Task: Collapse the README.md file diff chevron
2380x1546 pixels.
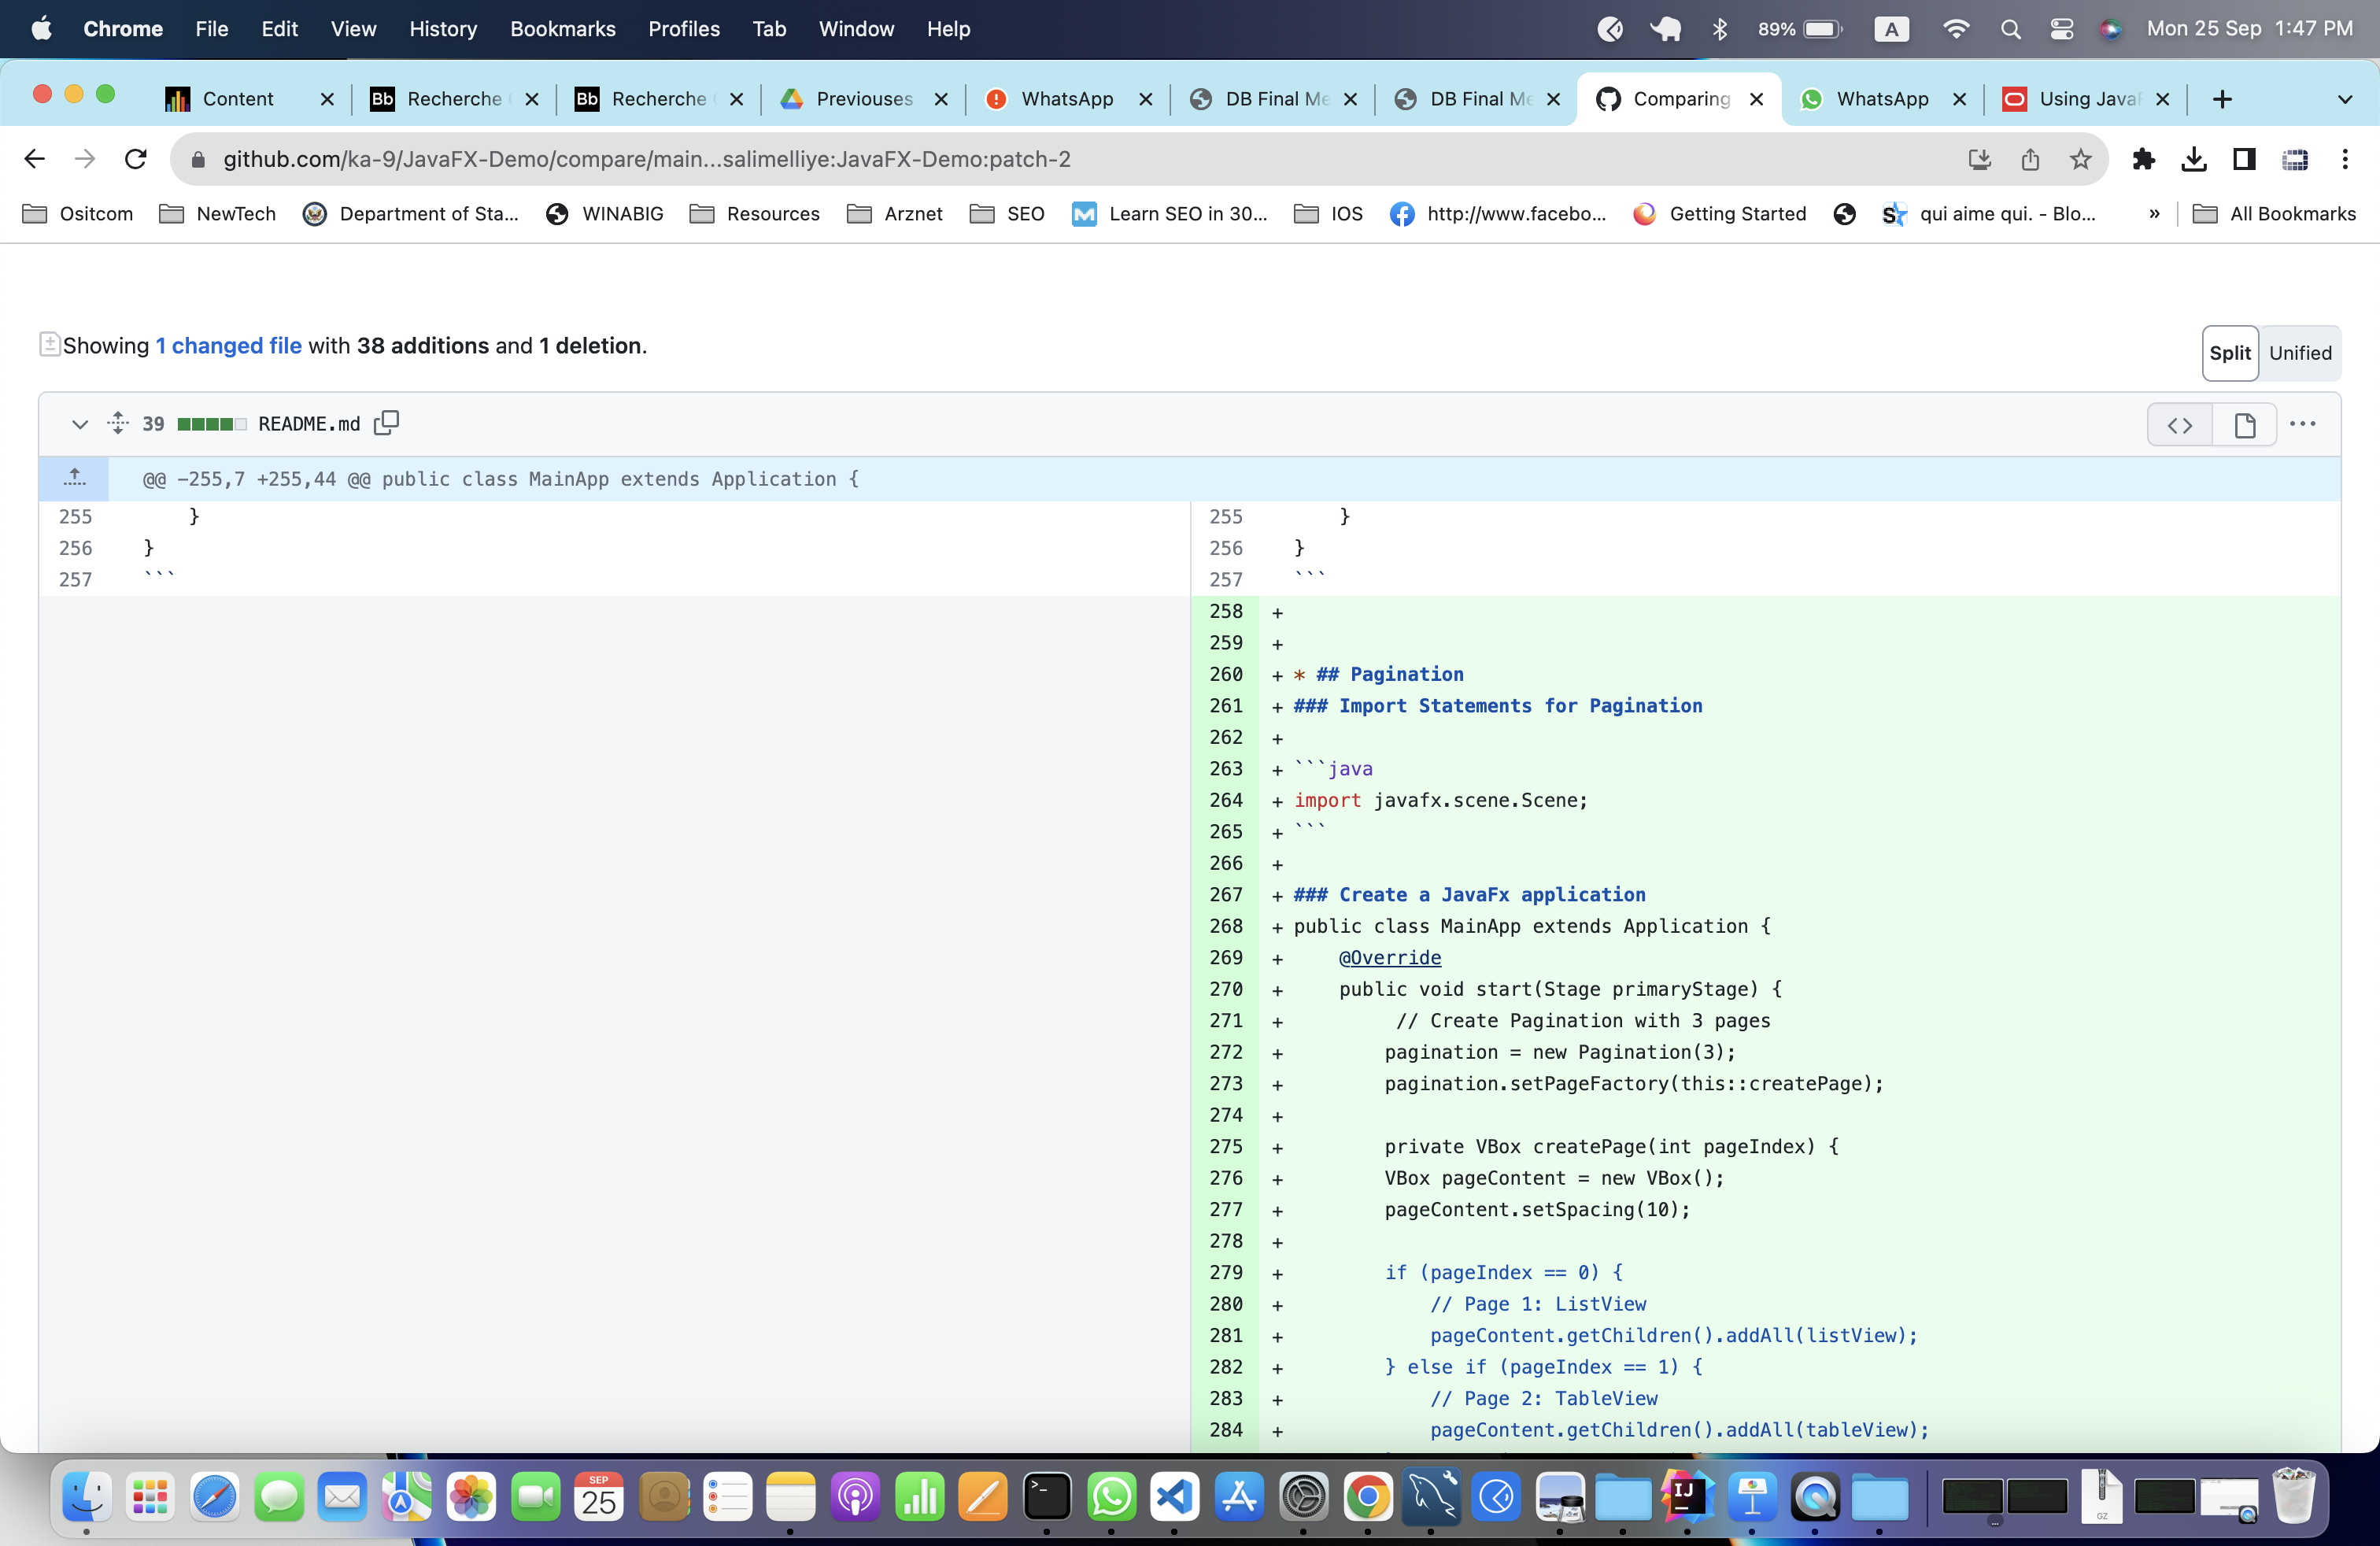Action: 80,424
